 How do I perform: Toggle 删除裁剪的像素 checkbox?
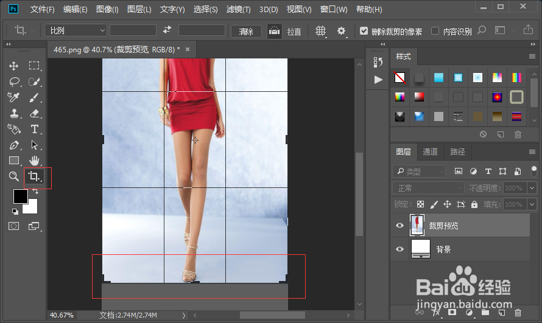click(364, 31)
